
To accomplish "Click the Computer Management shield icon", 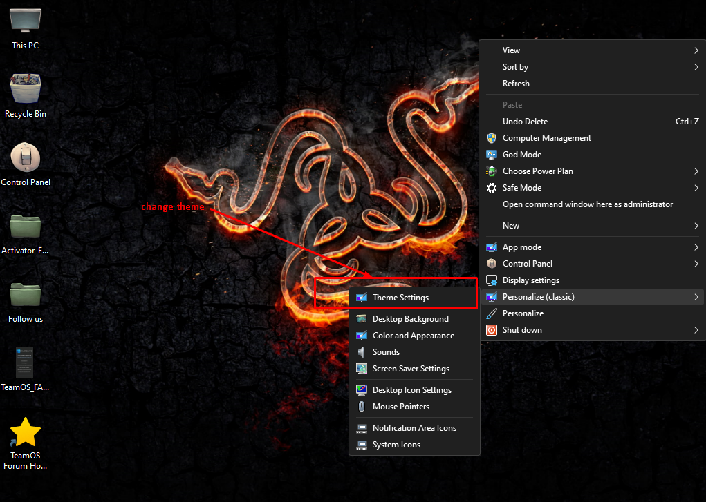I will pyautogui.click(x=492, y=138).
